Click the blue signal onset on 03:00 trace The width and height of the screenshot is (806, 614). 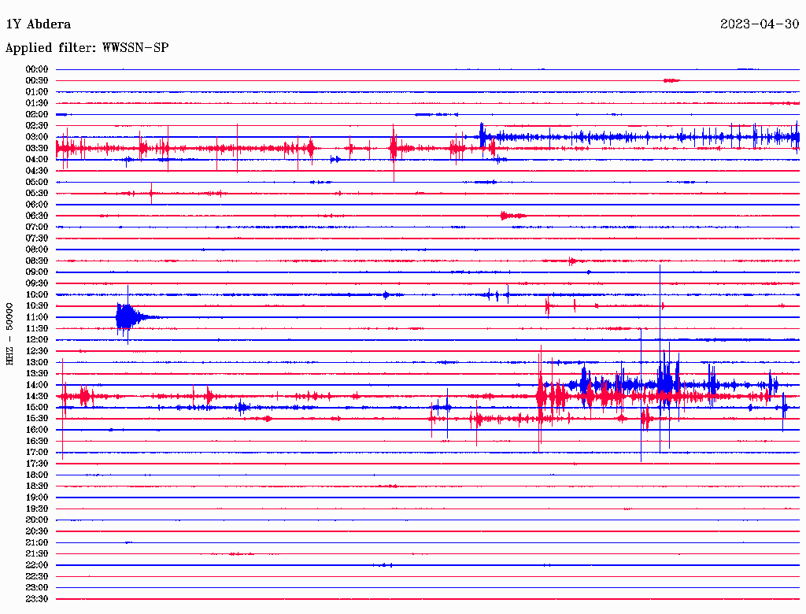(482, 135)
